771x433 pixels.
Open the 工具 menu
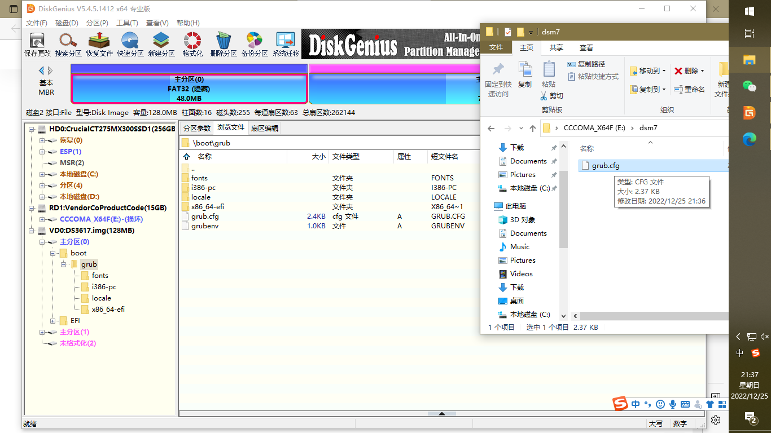[x=128, y=23]
